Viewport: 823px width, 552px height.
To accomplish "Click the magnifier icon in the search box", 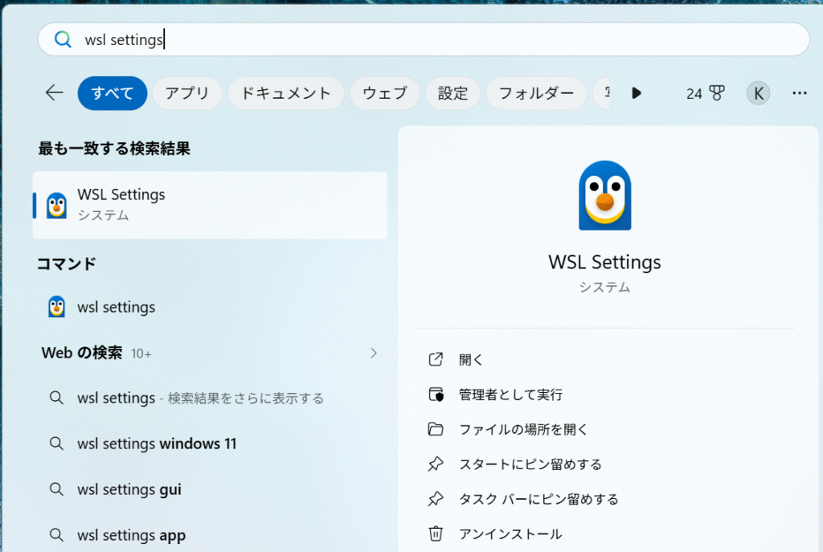I will (63, 38).
